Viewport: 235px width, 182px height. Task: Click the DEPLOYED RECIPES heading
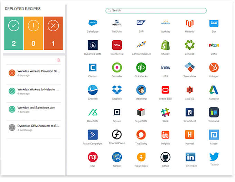pos(22,9)
